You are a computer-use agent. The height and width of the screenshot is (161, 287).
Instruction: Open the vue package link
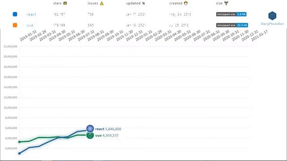(30, 25)
